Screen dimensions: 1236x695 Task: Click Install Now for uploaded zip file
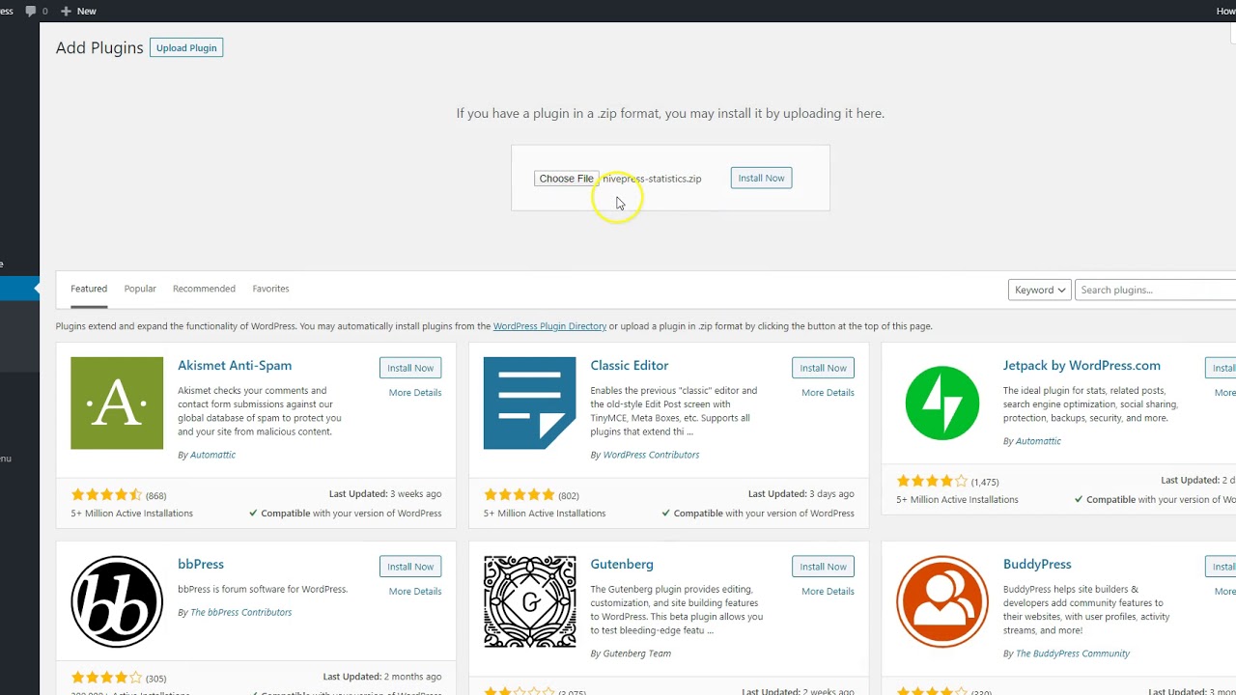tap(761, 178)
